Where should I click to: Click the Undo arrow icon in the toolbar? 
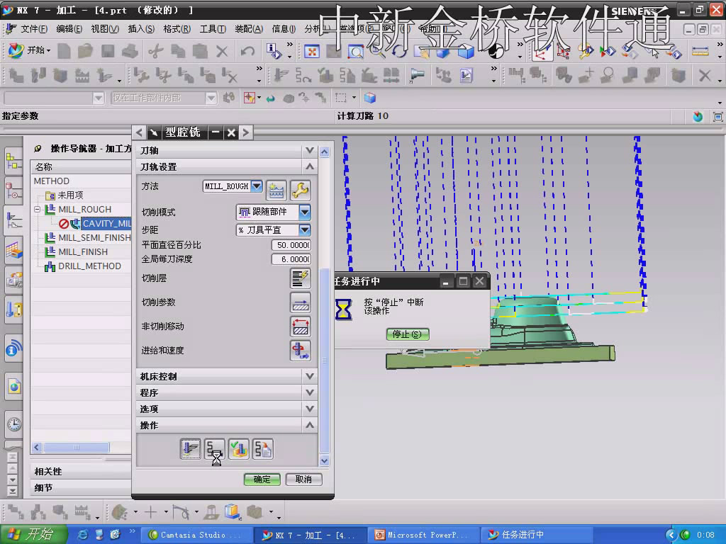[x=247, y=51]
